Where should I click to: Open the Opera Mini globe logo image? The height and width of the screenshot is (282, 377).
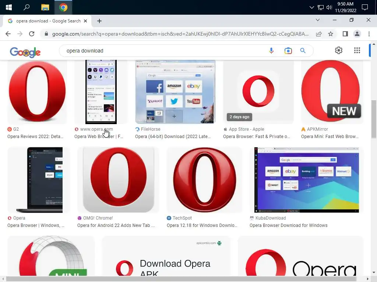[51, 256]
